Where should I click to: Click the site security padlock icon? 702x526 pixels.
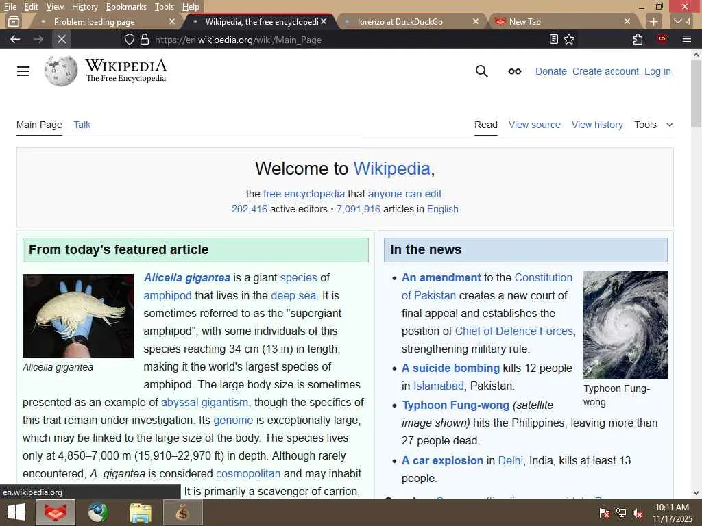pos(144,39)
